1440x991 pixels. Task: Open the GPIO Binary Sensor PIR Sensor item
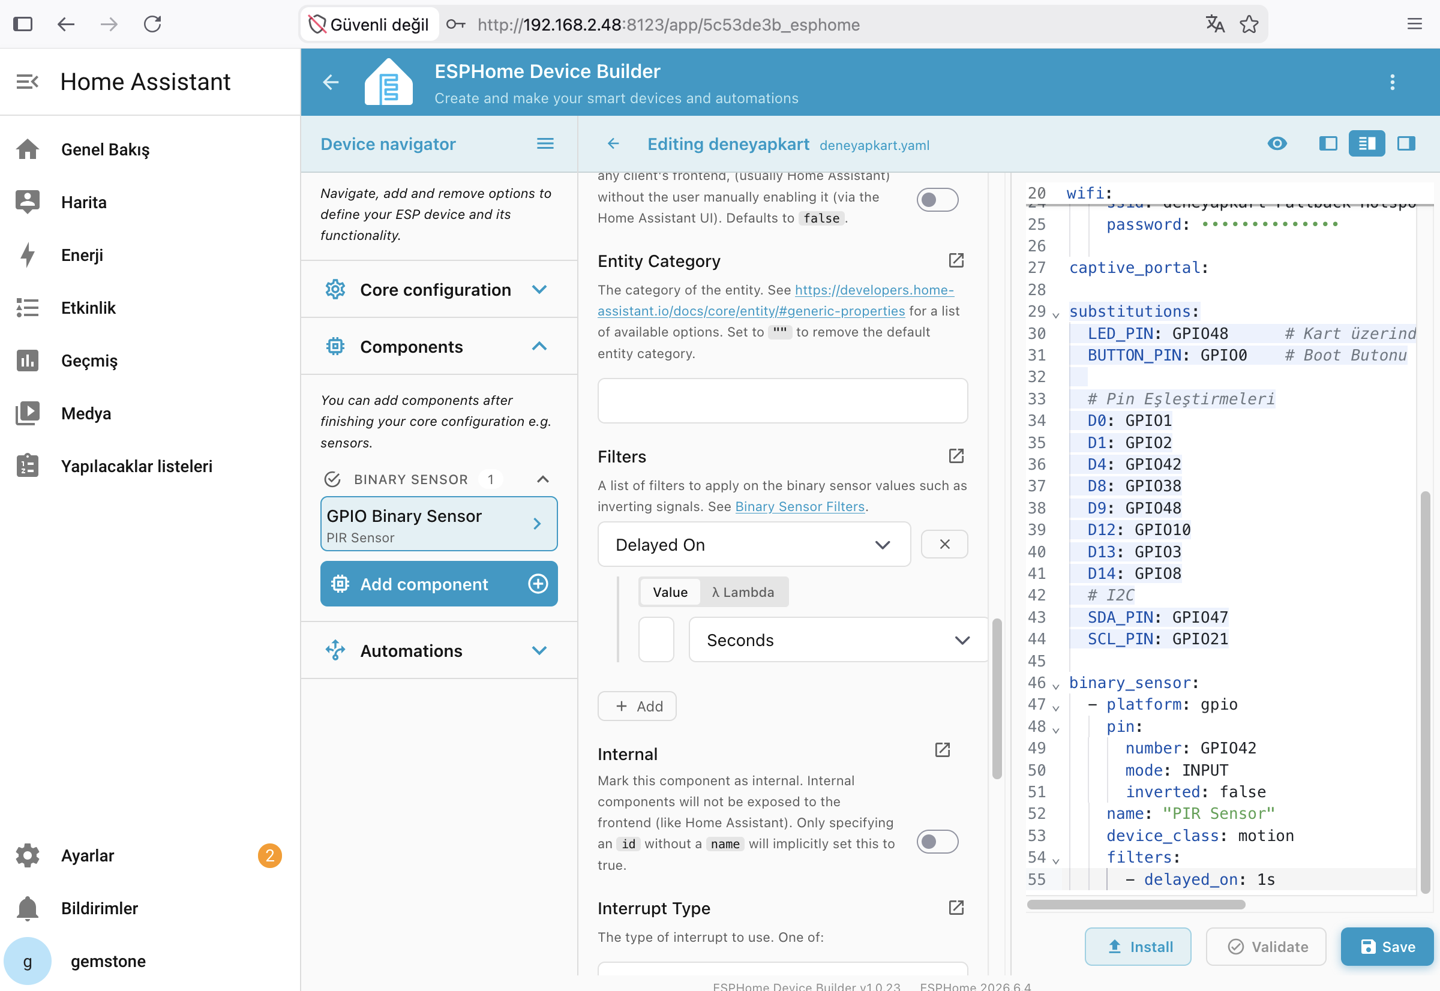click(x=439, y=524)
